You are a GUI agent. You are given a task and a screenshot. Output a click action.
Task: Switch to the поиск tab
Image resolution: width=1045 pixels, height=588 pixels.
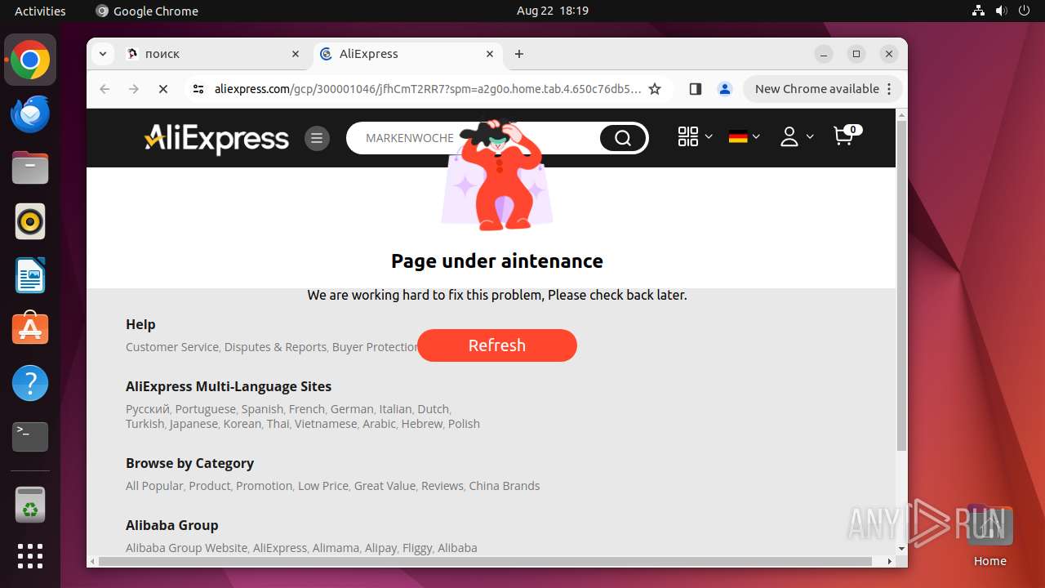pyautogui.click(x=214, y=54)
